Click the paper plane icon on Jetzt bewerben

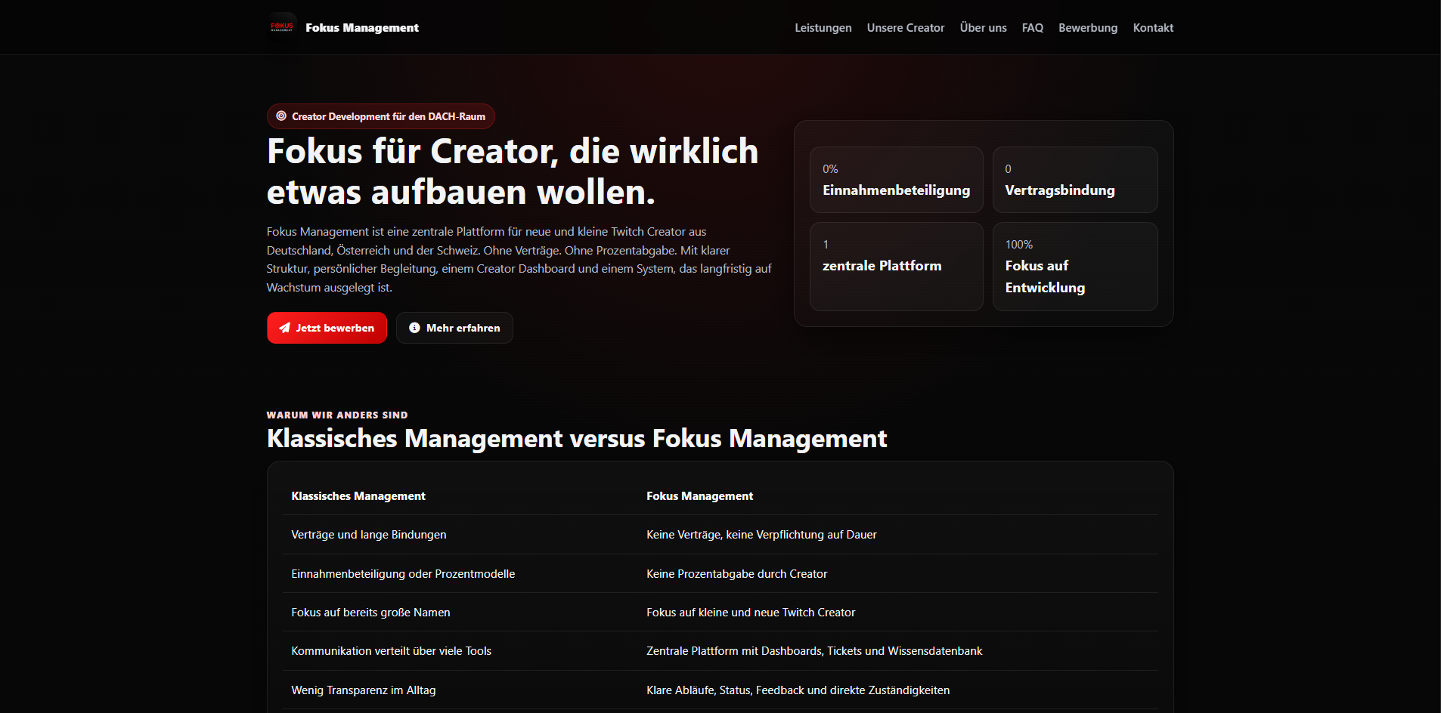click(x=285, y=328)
